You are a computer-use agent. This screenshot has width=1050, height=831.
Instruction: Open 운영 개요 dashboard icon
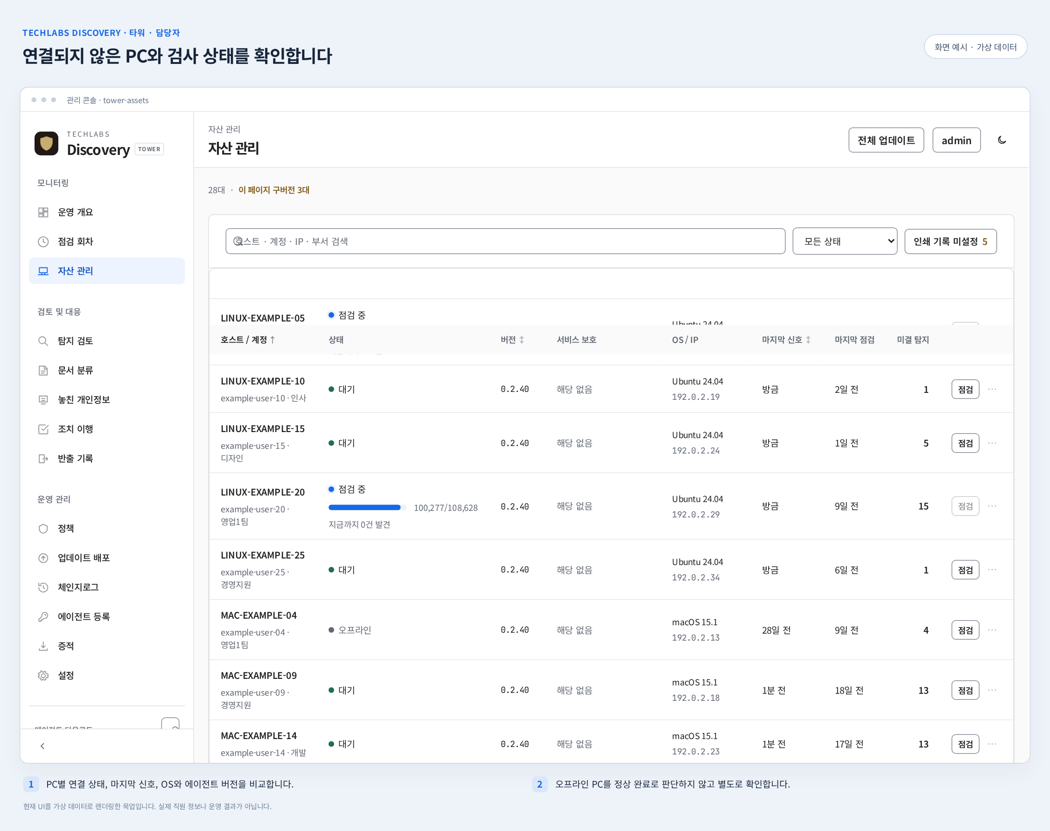(43, 212)
